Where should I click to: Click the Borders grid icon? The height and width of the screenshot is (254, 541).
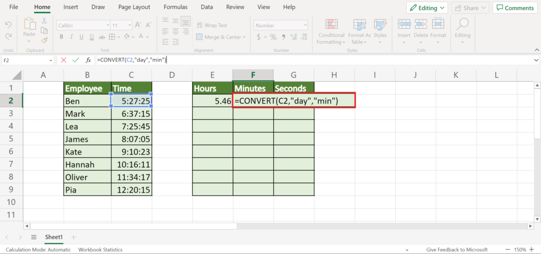pyautogui.click(x=112, y=37)
